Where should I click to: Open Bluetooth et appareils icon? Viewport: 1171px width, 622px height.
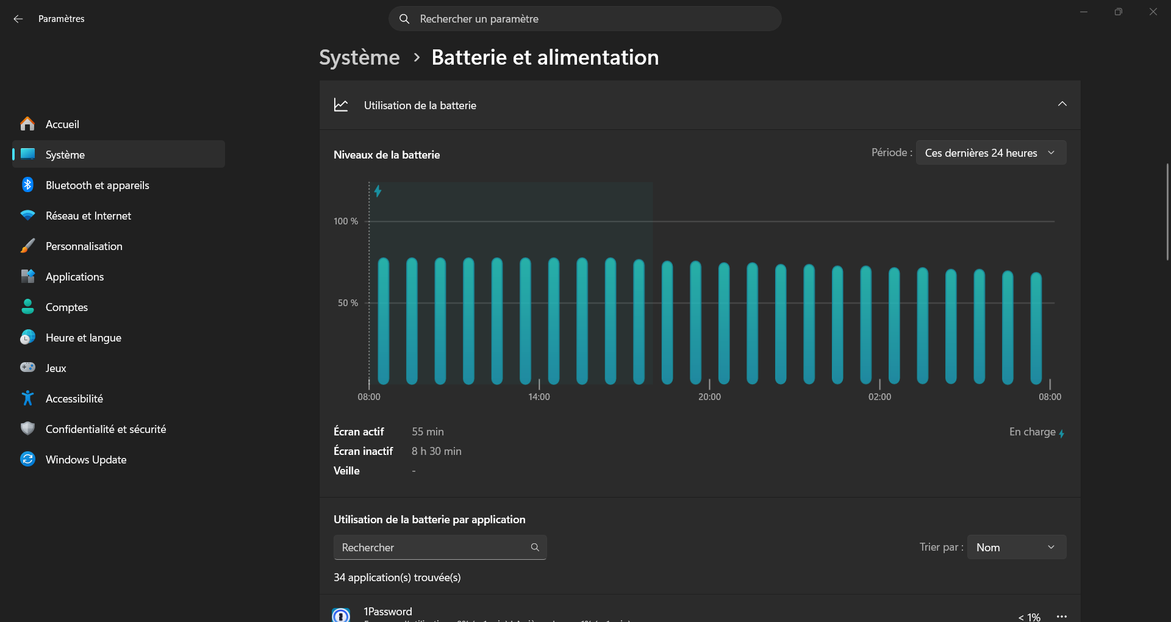tap(27, 185)
